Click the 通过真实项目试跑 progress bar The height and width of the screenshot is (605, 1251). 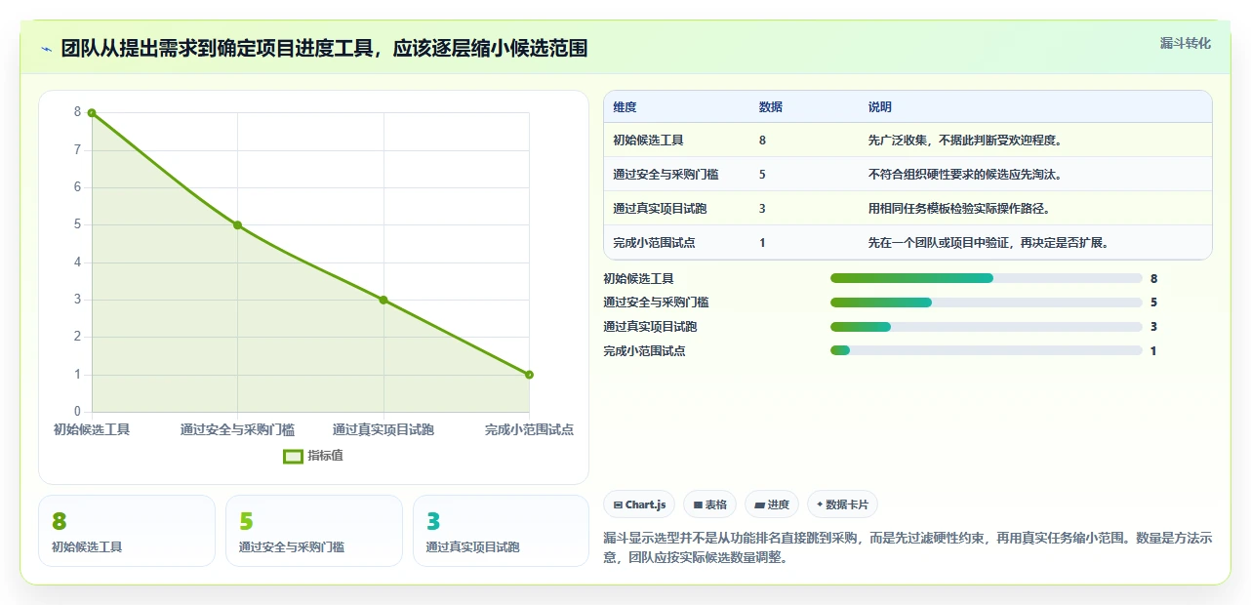click(986, 327)
